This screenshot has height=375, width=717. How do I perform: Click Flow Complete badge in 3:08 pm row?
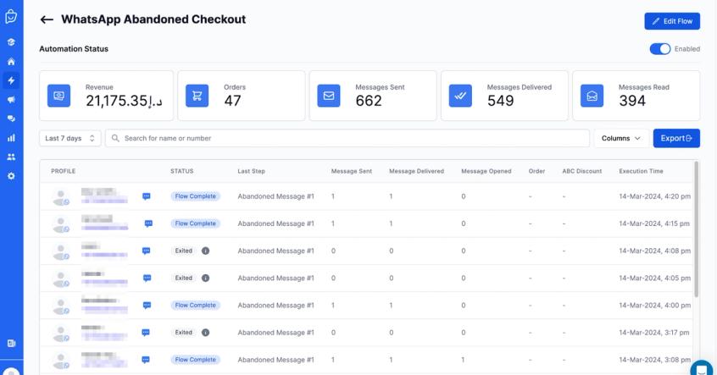click(x=195, y=360)
